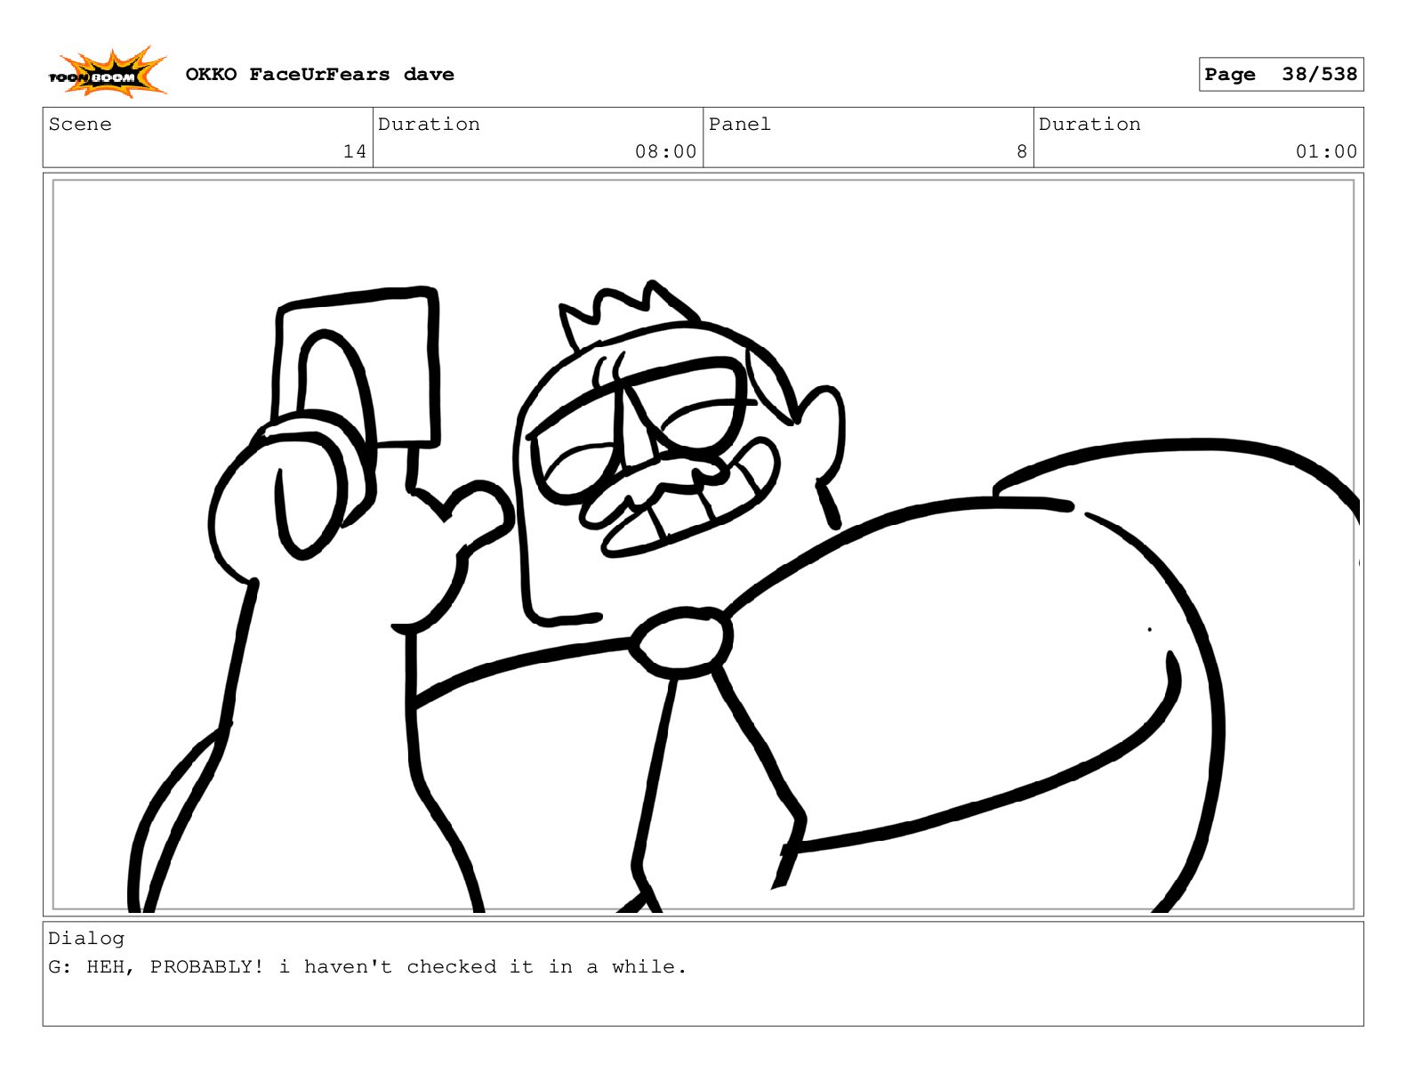Select scene number 14

click(355, 151)
